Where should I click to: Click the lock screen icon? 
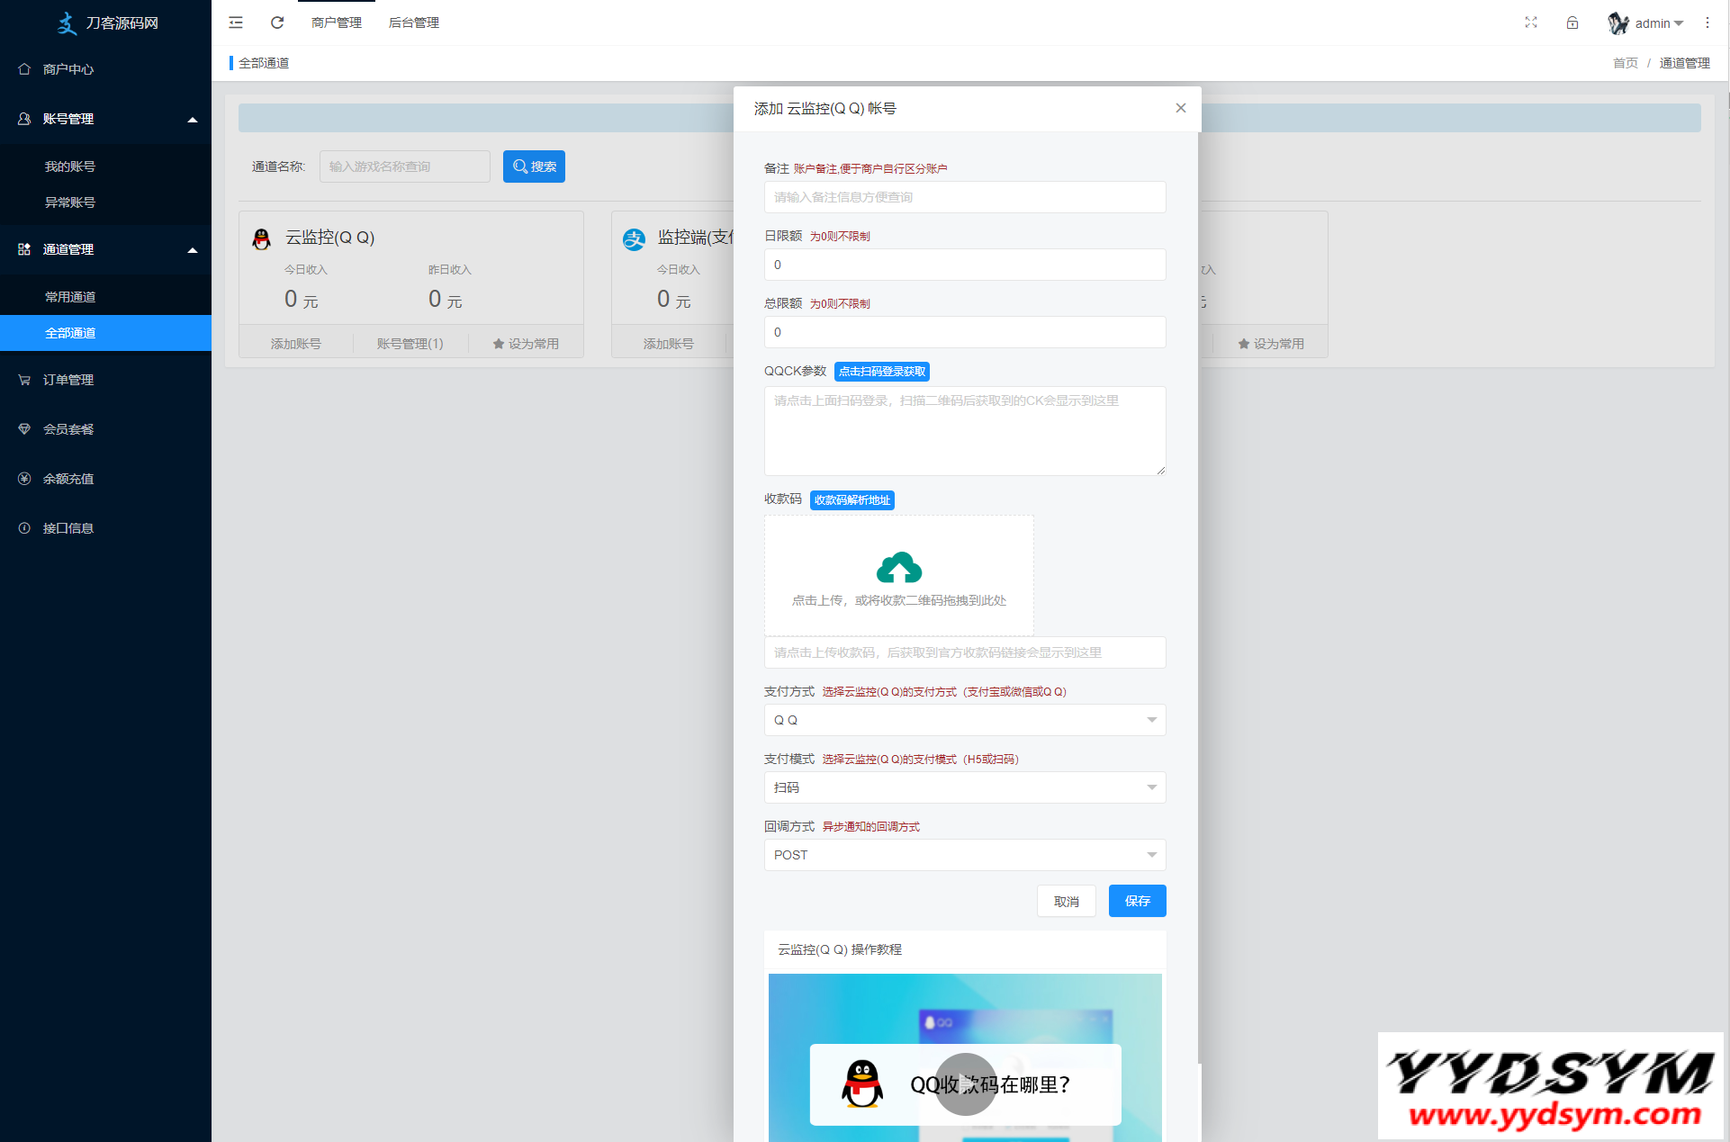(x=1572, y=22)
